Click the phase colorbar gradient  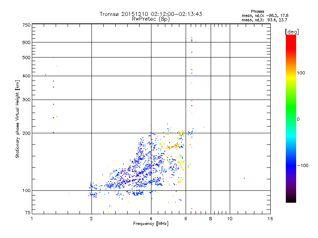pos(291,118)
